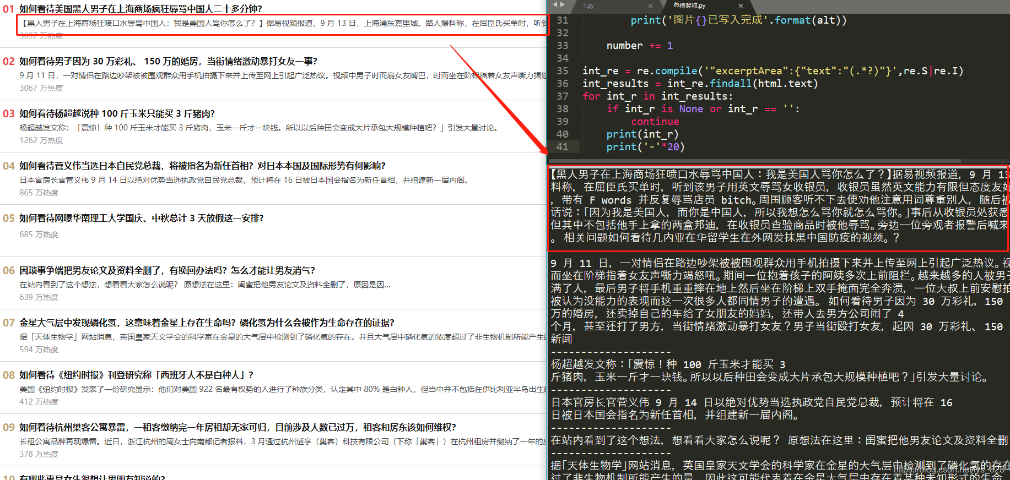The height and width of the screenshot is (480, 1010).
Task: Click summary about 日本官房长官菅义伟 in web list
Action: [x=245, y=180]
